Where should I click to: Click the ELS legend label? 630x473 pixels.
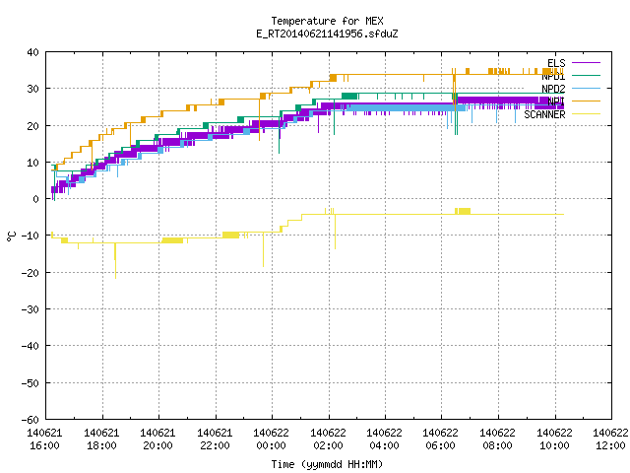click(x=556, y=63)
